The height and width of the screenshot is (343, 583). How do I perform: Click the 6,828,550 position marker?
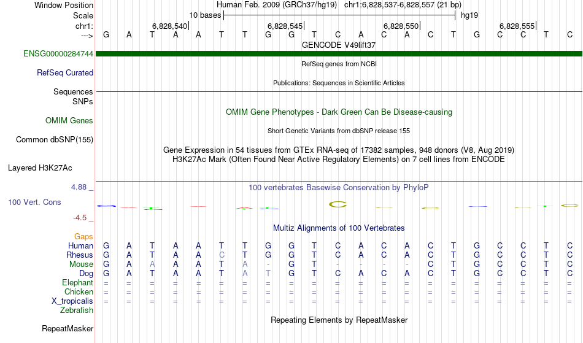click(401, 26)
